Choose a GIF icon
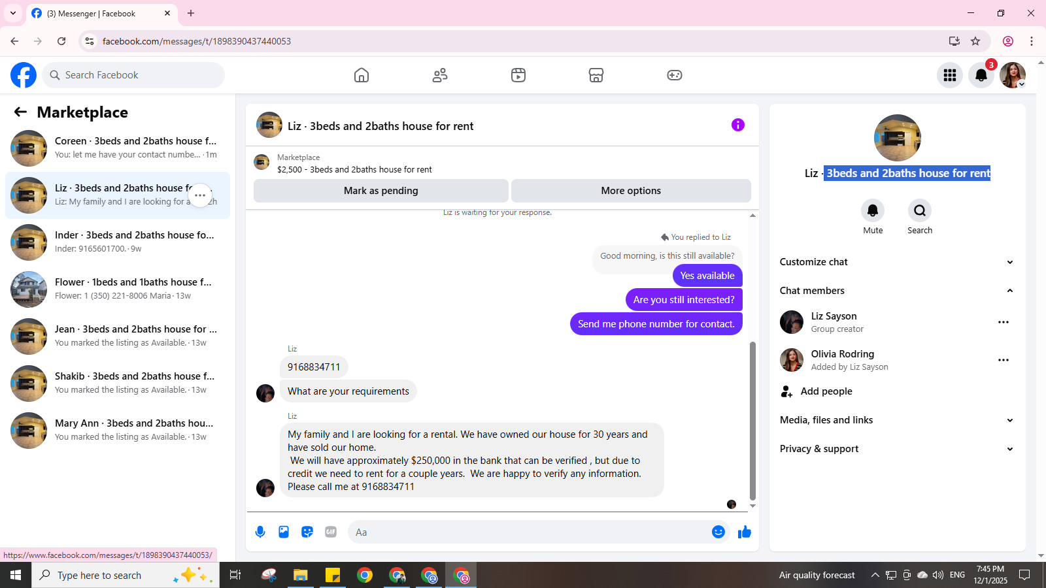The height and width of the screenshot is (588, 1046). click(331, 532)
